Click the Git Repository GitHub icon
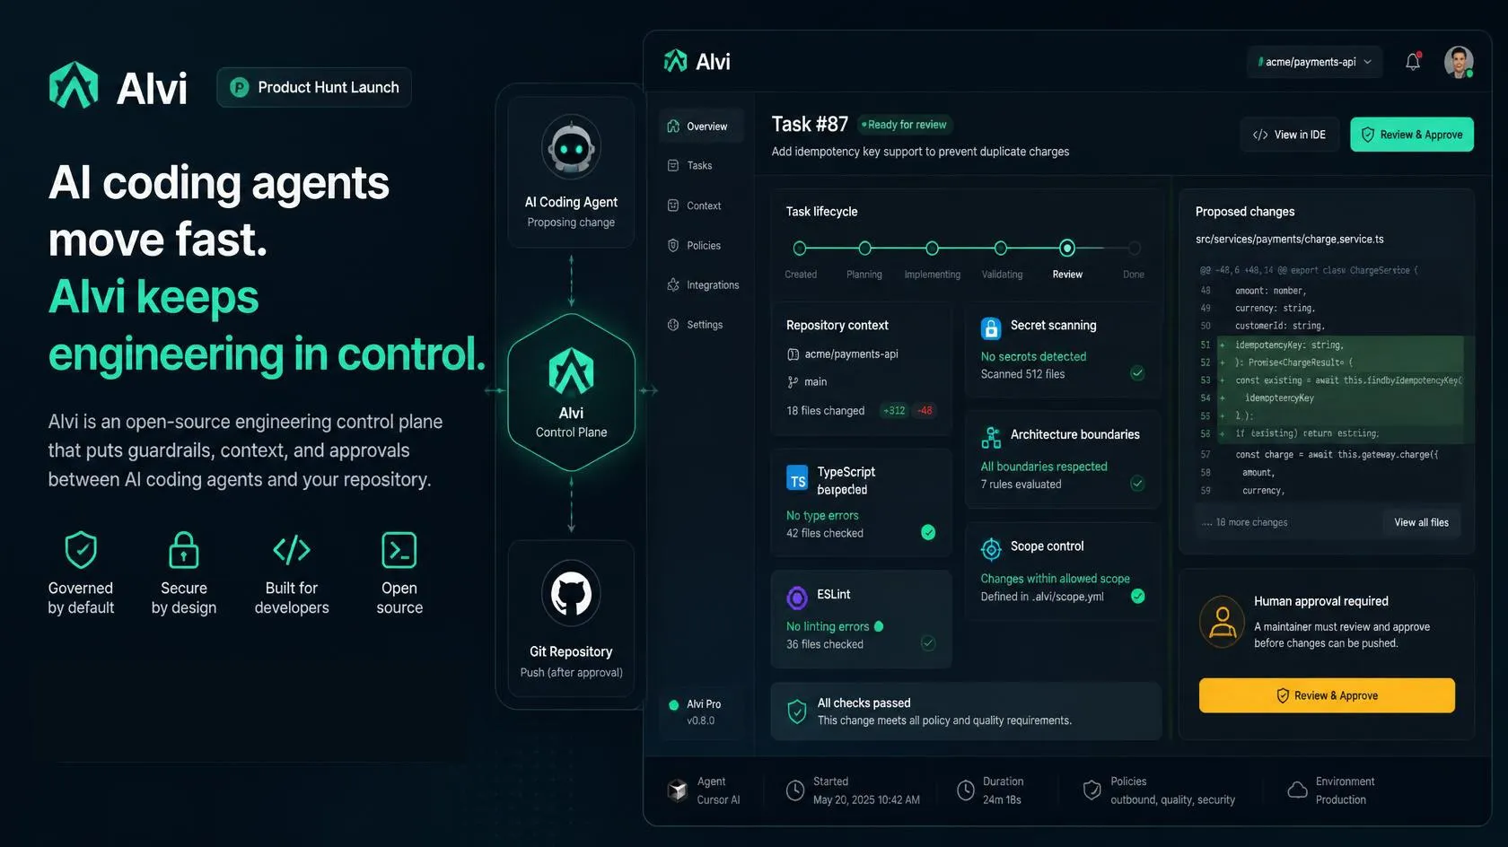The image size is (1508, 847). (571, 593)
